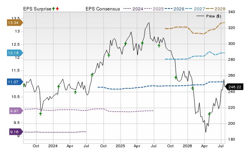The width and height of the screenshot is (248, 148).
Task: Click the 200 label on the price axis
Action: coord(232,124)
